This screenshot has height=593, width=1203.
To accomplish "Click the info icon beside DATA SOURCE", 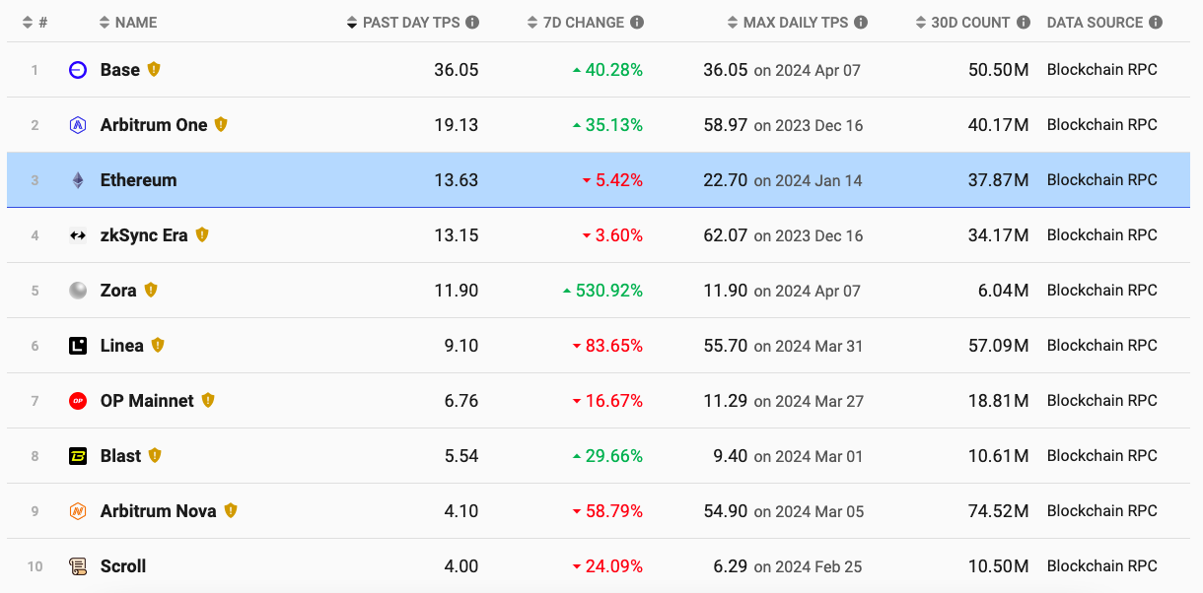I will [x=1156, y=22].
